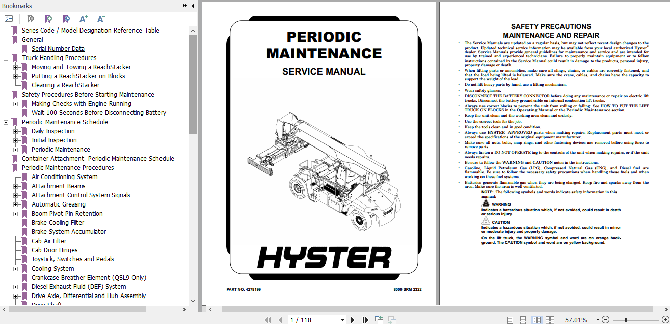This screenshot has height=324, width=670.
Task: Click the previous view arrow icon
Action: click(380, 319)
